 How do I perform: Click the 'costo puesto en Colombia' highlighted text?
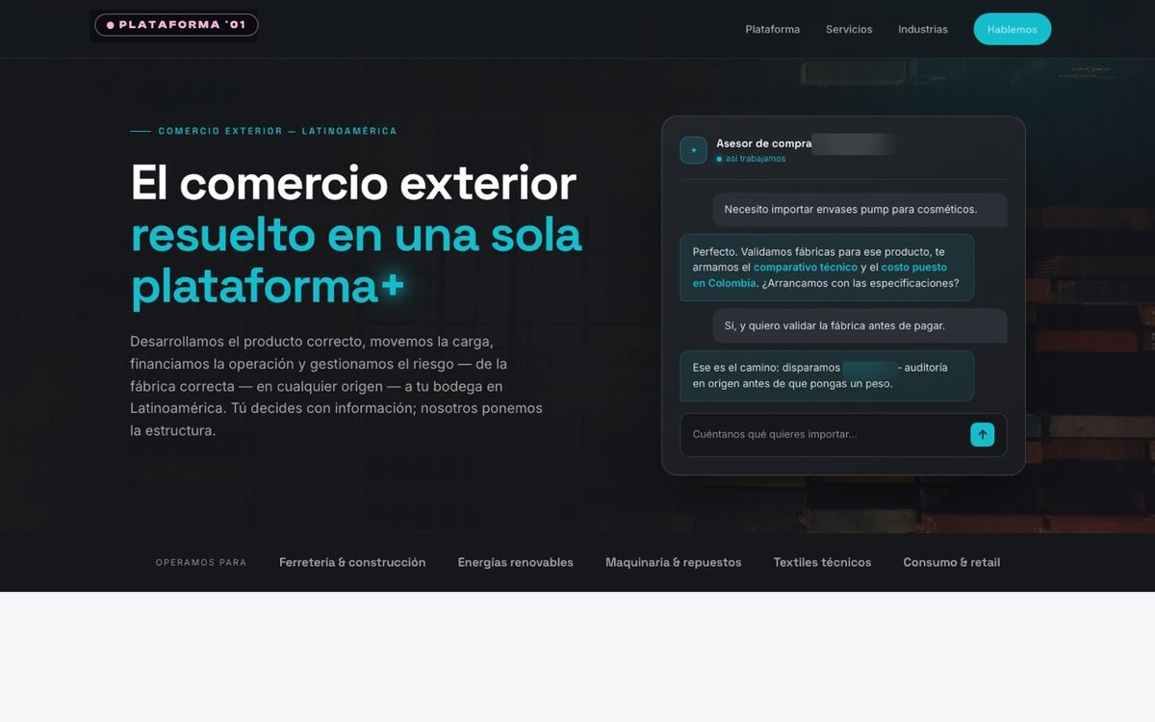click(x=820, y=275)
